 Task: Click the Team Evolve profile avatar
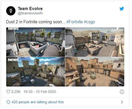coord(11,11)
